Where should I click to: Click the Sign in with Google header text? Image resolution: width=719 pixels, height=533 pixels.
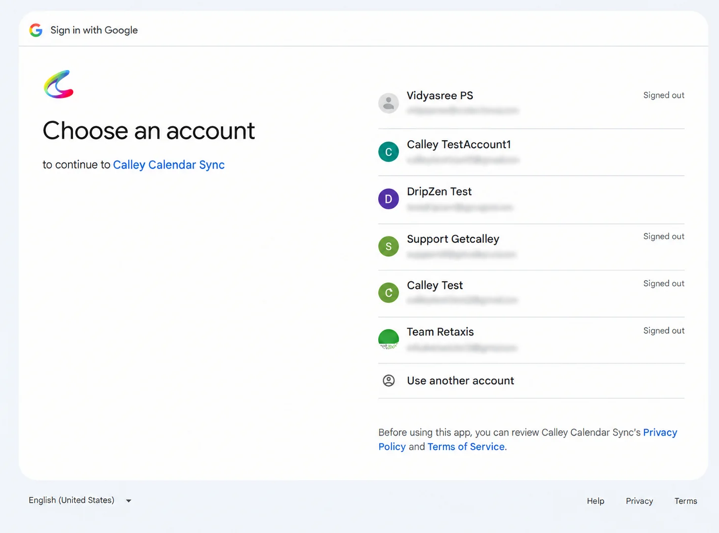(94, 30)
